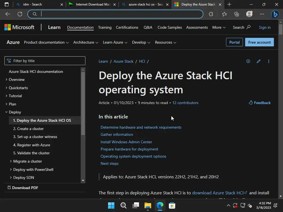Open the More dropdown in Learn header

[219, 27]
